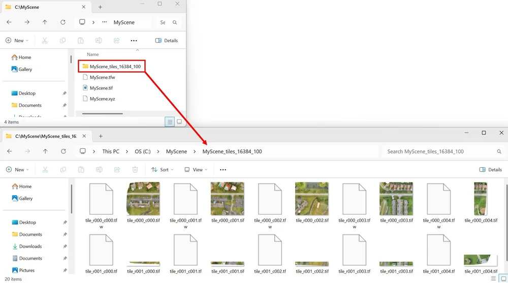Select the MyScene.tif file
The width and height of the screenshot is (508, 283).
click(x=98, y=88)
